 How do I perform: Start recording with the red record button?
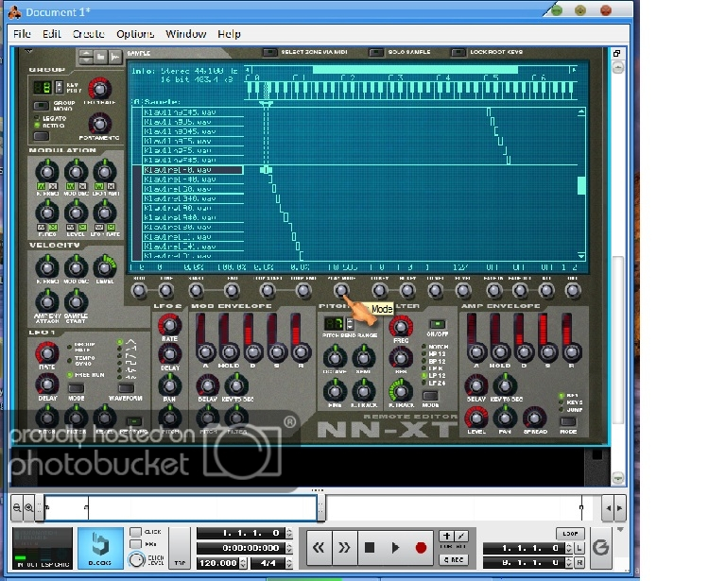pos(421,548)
